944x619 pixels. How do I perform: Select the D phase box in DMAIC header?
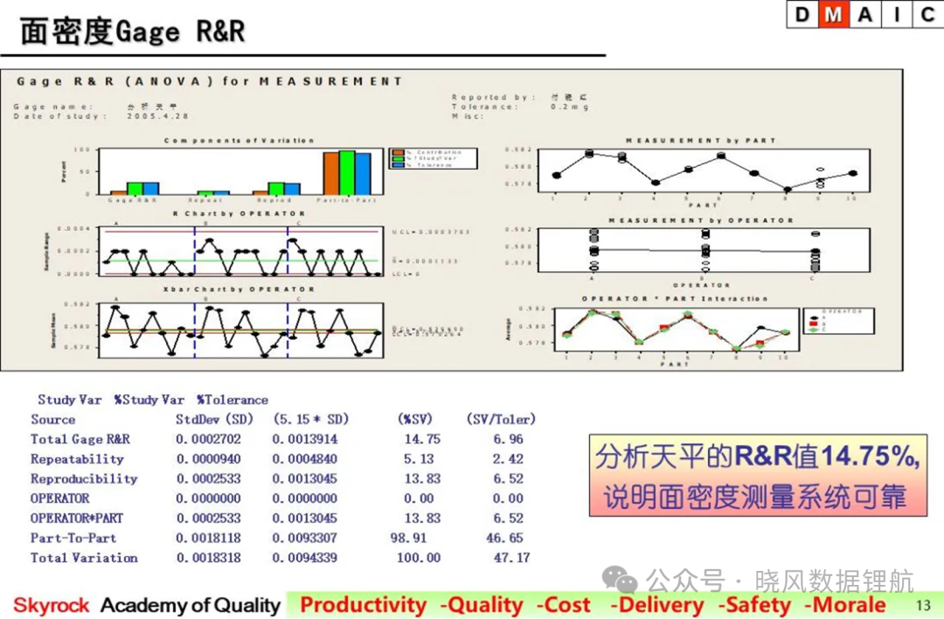click(802, 15)
